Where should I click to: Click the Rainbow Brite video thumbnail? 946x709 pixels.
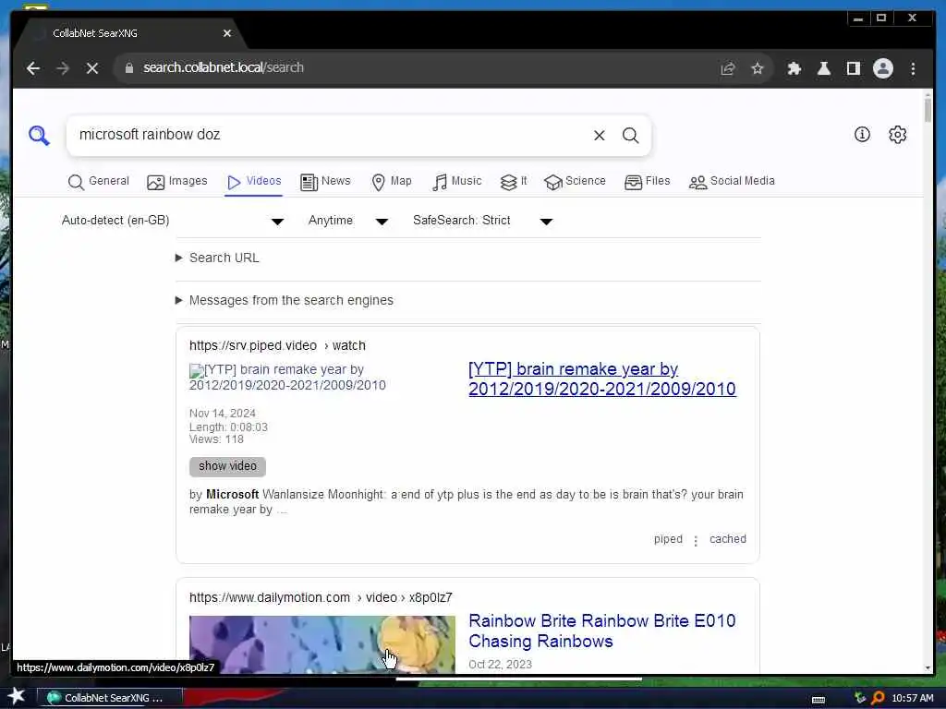[x=322, y=643]
